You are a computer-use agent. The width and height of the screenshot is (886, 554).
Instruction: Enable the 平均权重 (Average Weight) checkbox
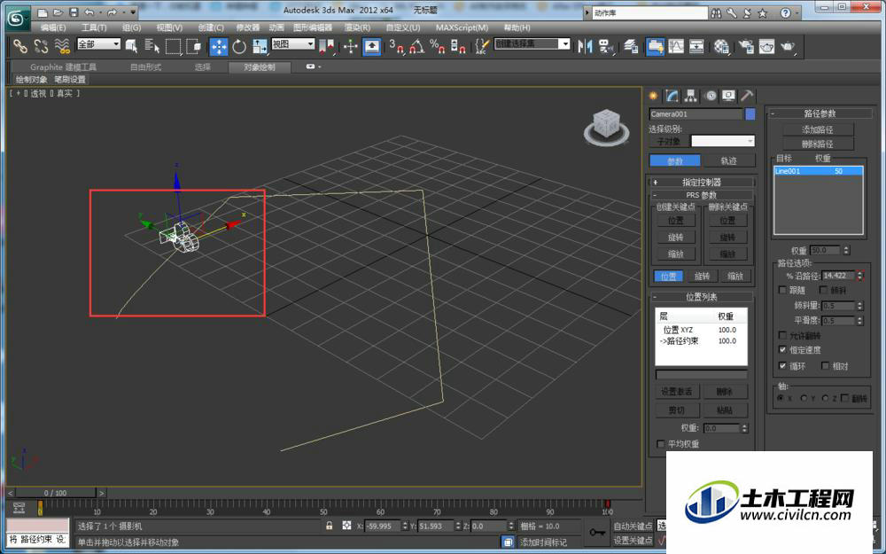pos(661,444)
